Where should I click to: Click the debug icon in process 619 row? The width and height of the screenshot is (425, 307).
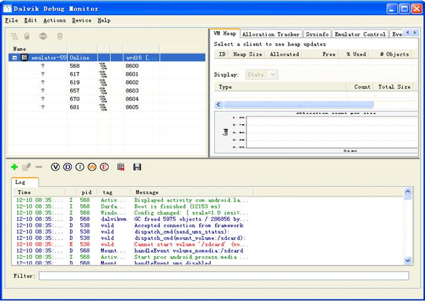(103, 82)
